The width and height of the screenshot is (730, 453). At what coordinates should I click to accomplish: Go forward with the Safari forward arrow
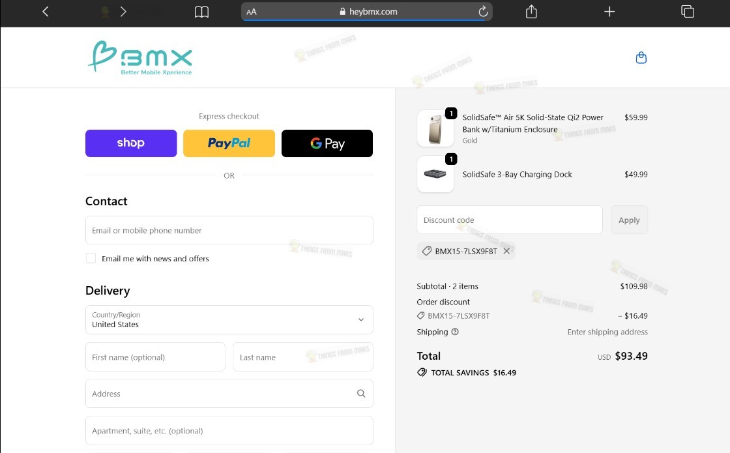coord(123,12)
